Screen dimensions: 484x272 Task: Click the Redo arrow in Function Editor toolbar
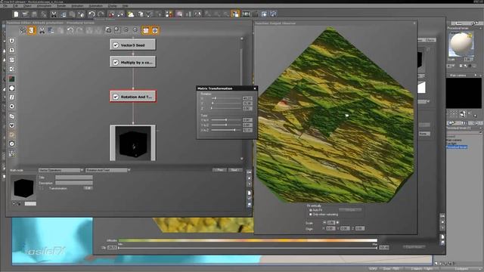click(79, 30)
